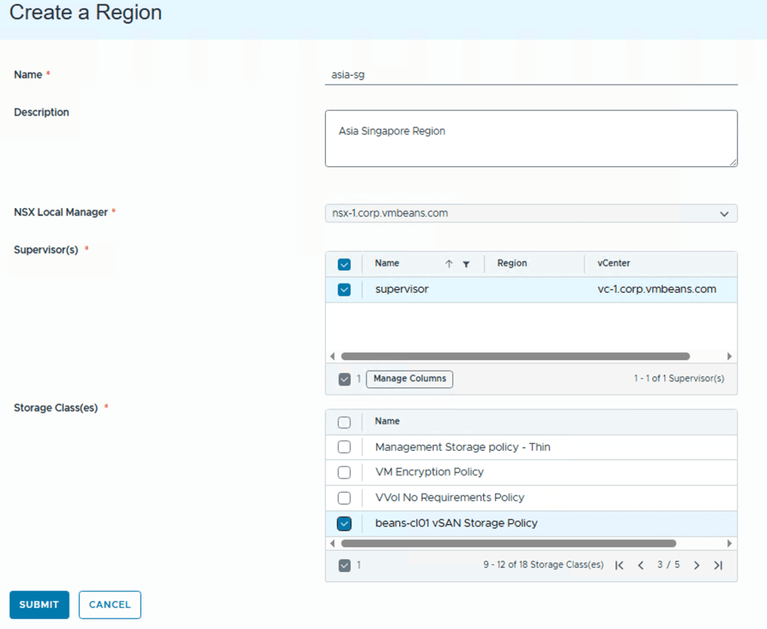Jump to last storage class page
The height and width of the screenshot is (629, 767).
(x=718, y=565)
